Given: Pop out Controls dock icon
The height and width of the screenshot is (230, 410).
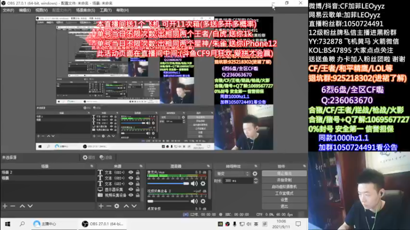Looking at the screenshot, I should click(304, 166).
